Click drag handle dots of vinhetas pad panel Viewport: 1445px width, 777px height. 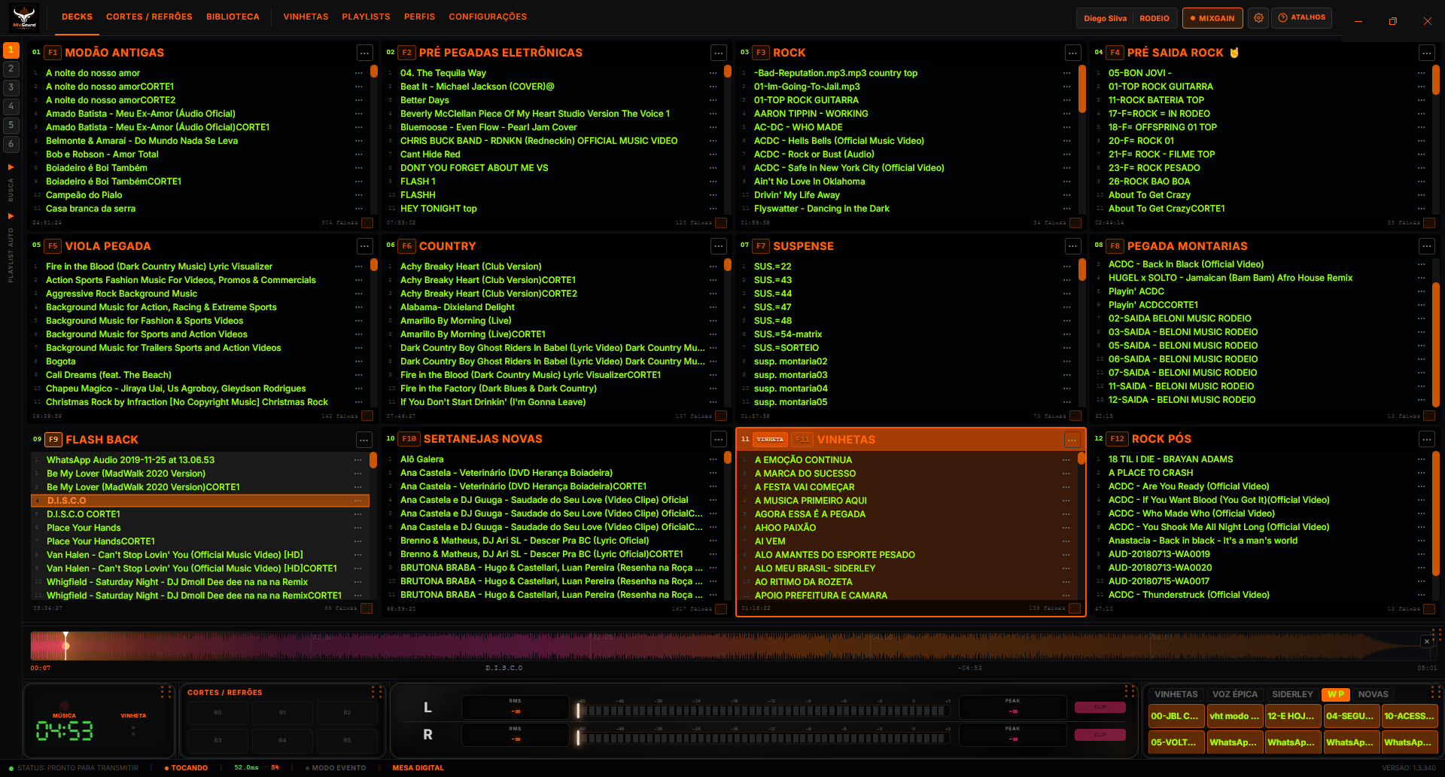[x=1435, y=691]
